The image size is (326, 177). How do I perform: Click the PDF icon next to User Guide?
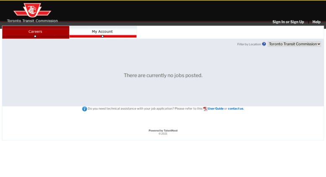pyautogui.click(x=205, y=109)
